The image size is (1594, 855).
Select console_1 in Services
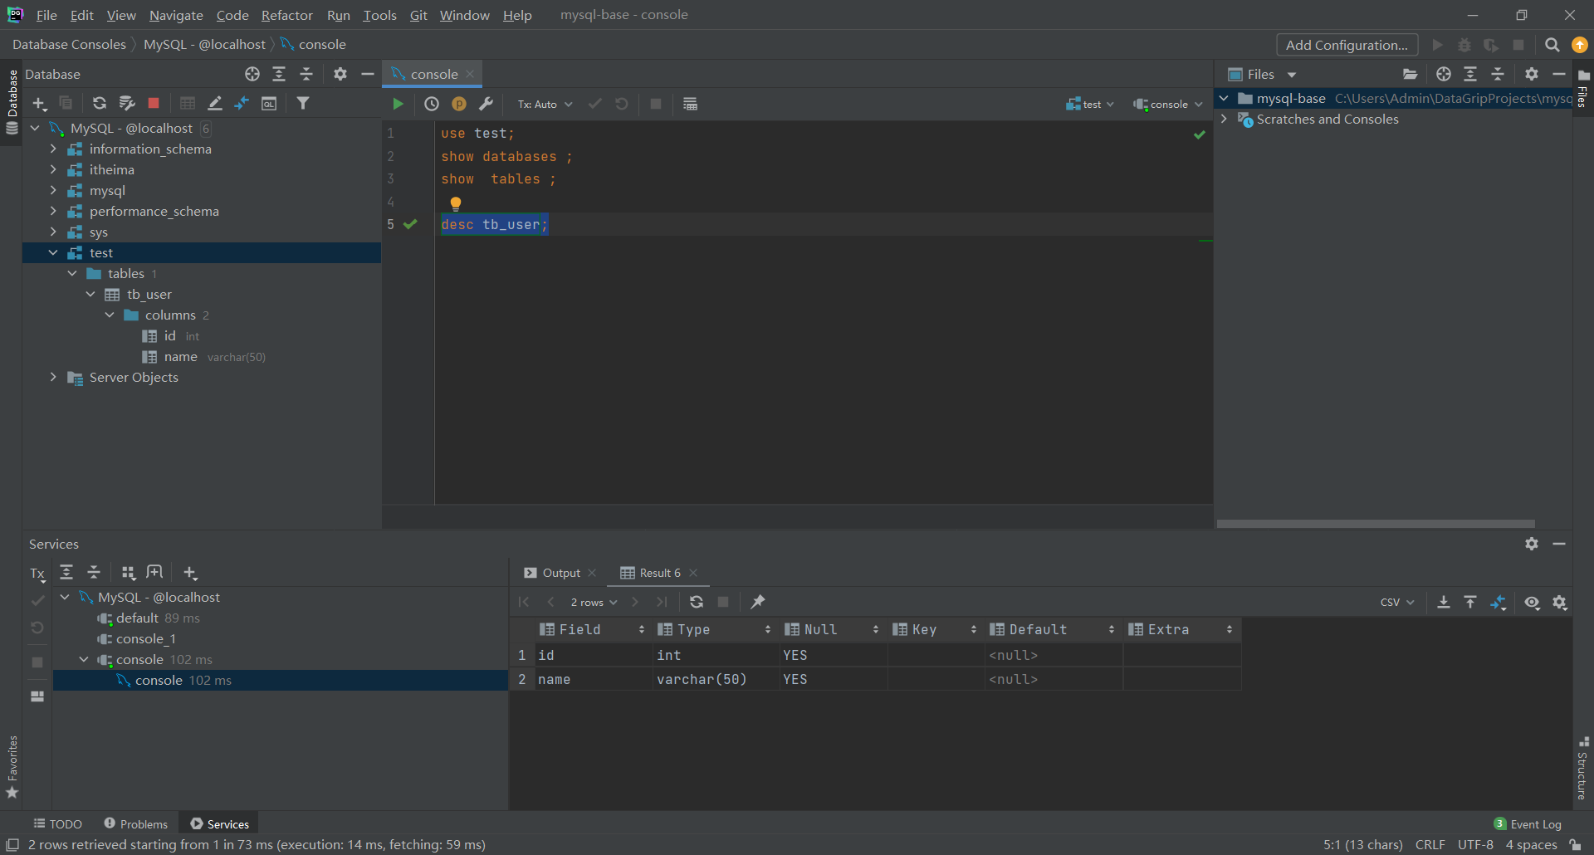tap(145, 638)
